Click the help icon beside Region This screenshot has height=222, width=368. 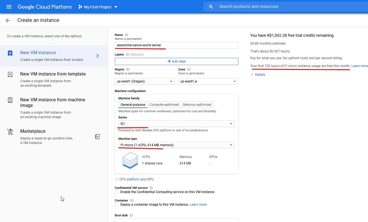(x=128, y=69)
